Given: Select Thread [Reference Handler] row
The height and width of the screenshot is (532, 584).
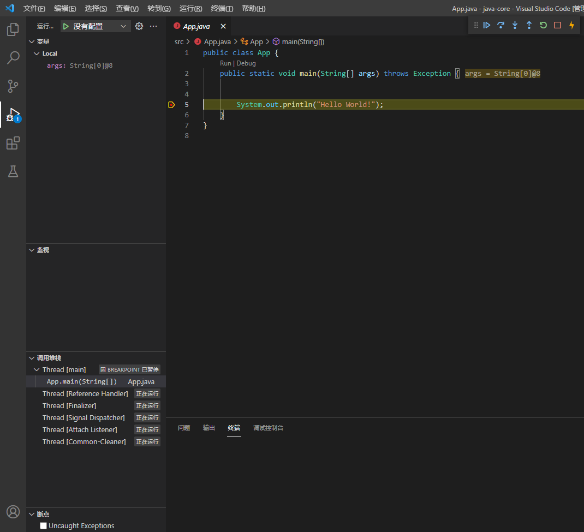Looking at the screenshot, I should click(96, 393).
